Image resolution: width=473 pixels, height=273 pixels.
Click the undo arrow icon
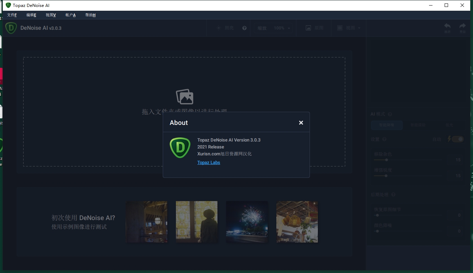pyautogui.click(x=447, y=26)
